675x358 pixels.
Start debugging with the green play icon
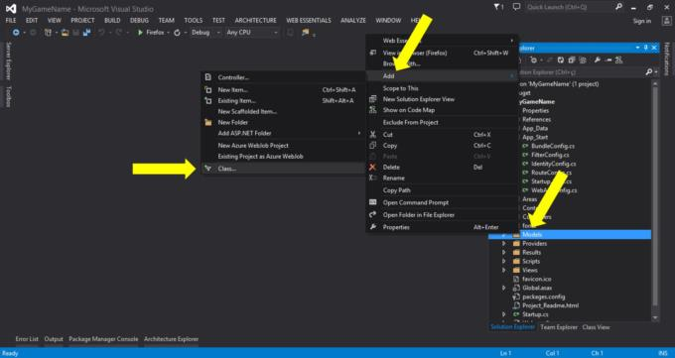[x=140, y=33]
